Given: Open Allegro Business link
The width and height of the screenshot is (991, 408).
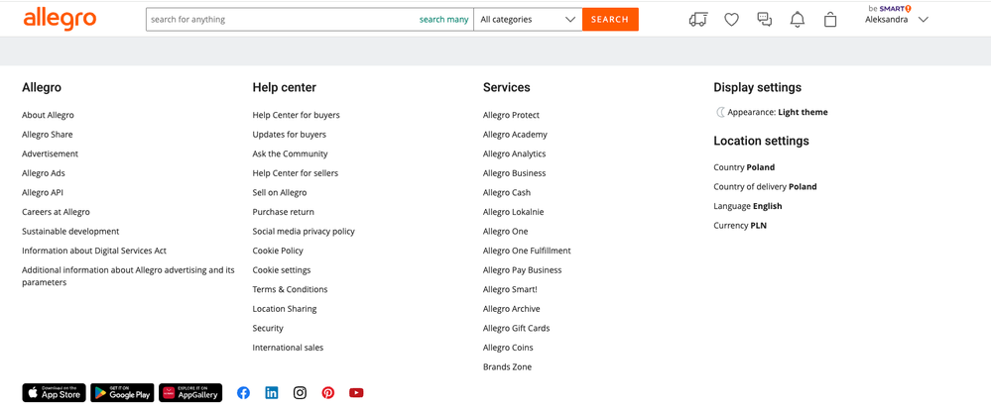Looking at the screenshot, I should click(x=515, y=172).
